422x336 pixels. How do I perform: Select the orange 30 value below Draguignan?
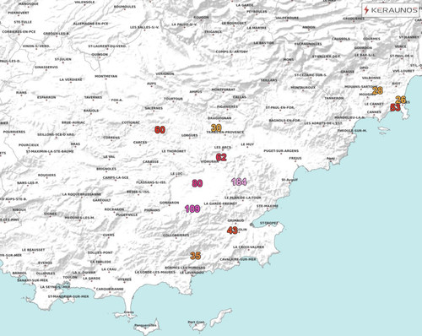tap(216, 128)
